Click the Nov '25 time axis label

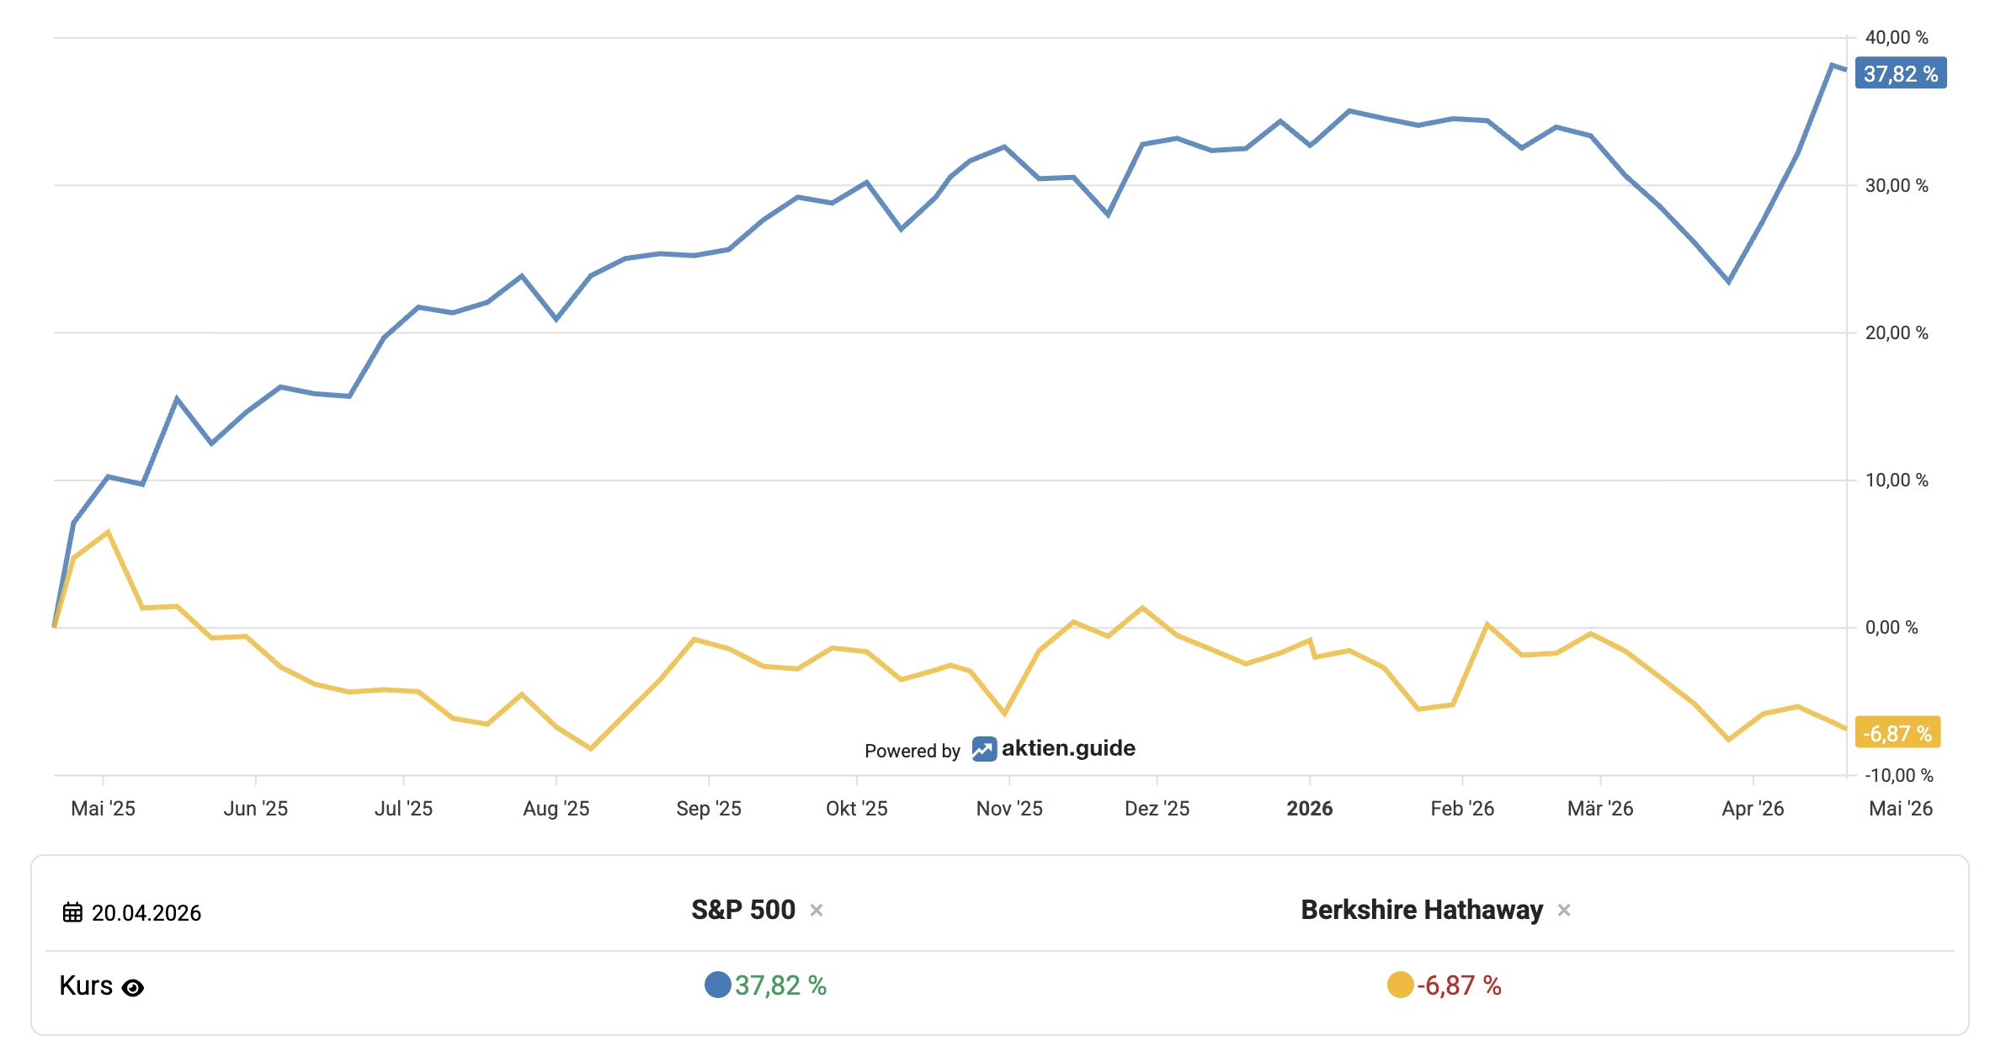(x=1008, y=809)
